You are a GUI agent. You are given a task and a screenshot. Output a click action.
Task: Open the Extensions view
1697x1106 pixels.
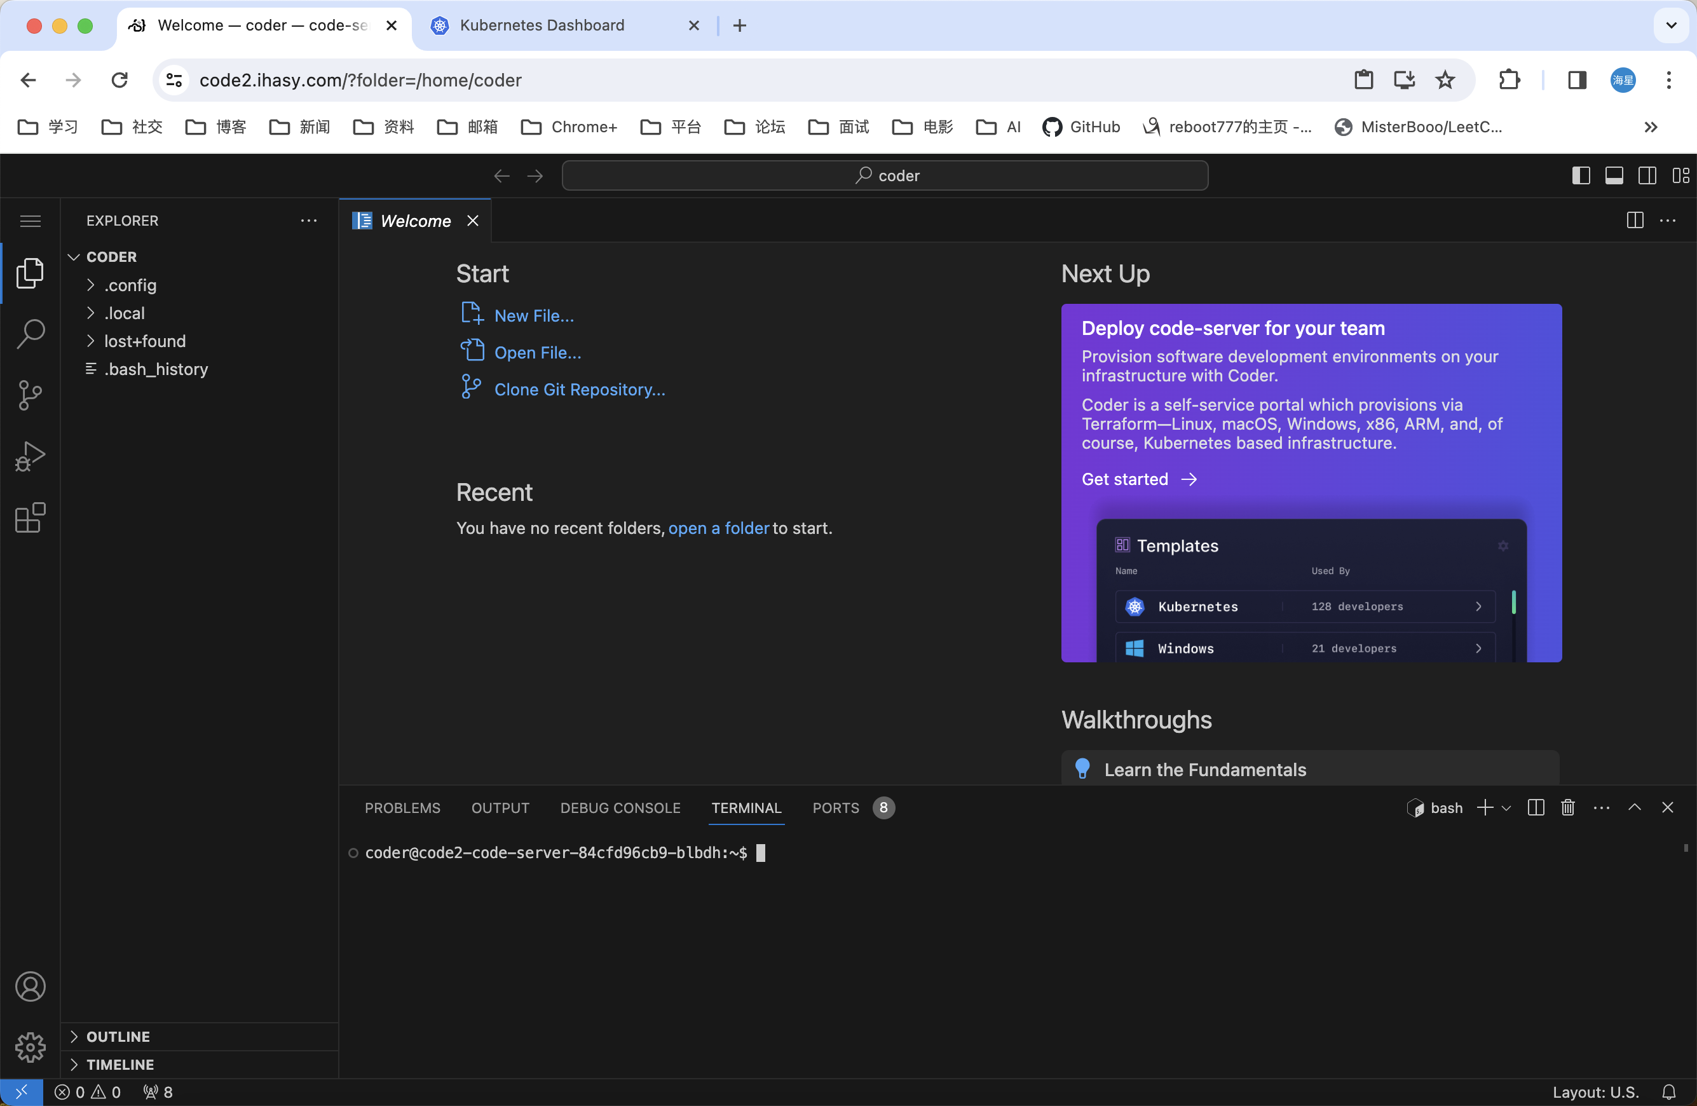(30, 517)
